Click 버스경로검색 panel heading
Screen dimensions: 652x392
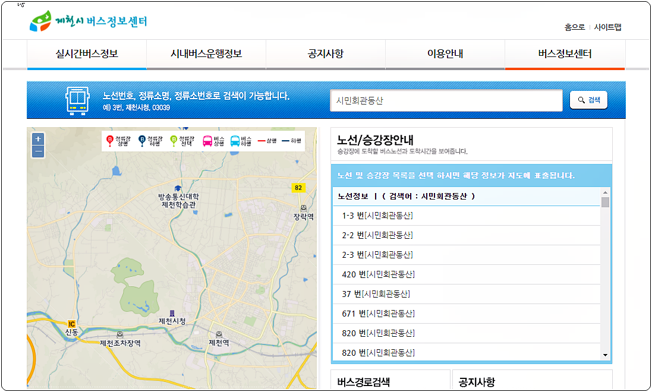coord(363,382)
